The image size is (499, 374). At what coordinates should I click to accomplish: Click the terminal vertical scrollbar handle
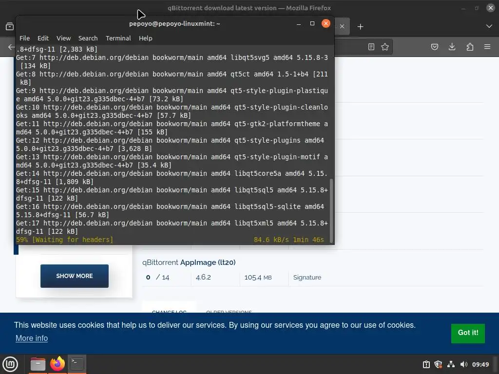(x=331, y=210)
